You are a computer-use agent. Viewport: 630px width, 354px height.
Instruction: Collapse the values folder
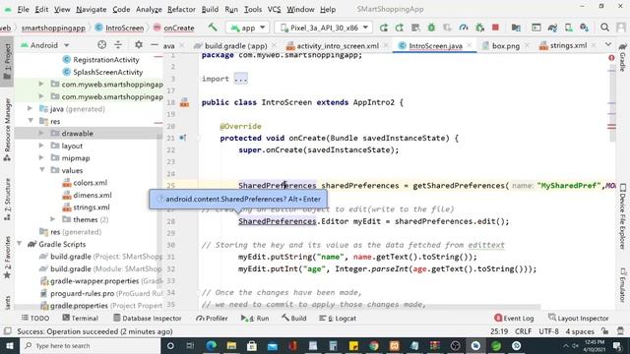41,170
